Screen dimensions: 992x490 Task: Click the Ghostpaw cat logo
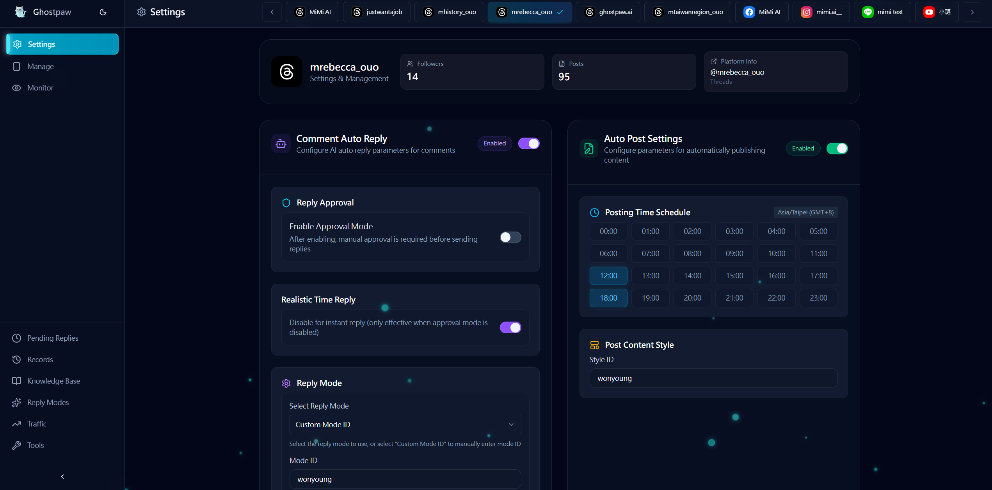point(20,12)
